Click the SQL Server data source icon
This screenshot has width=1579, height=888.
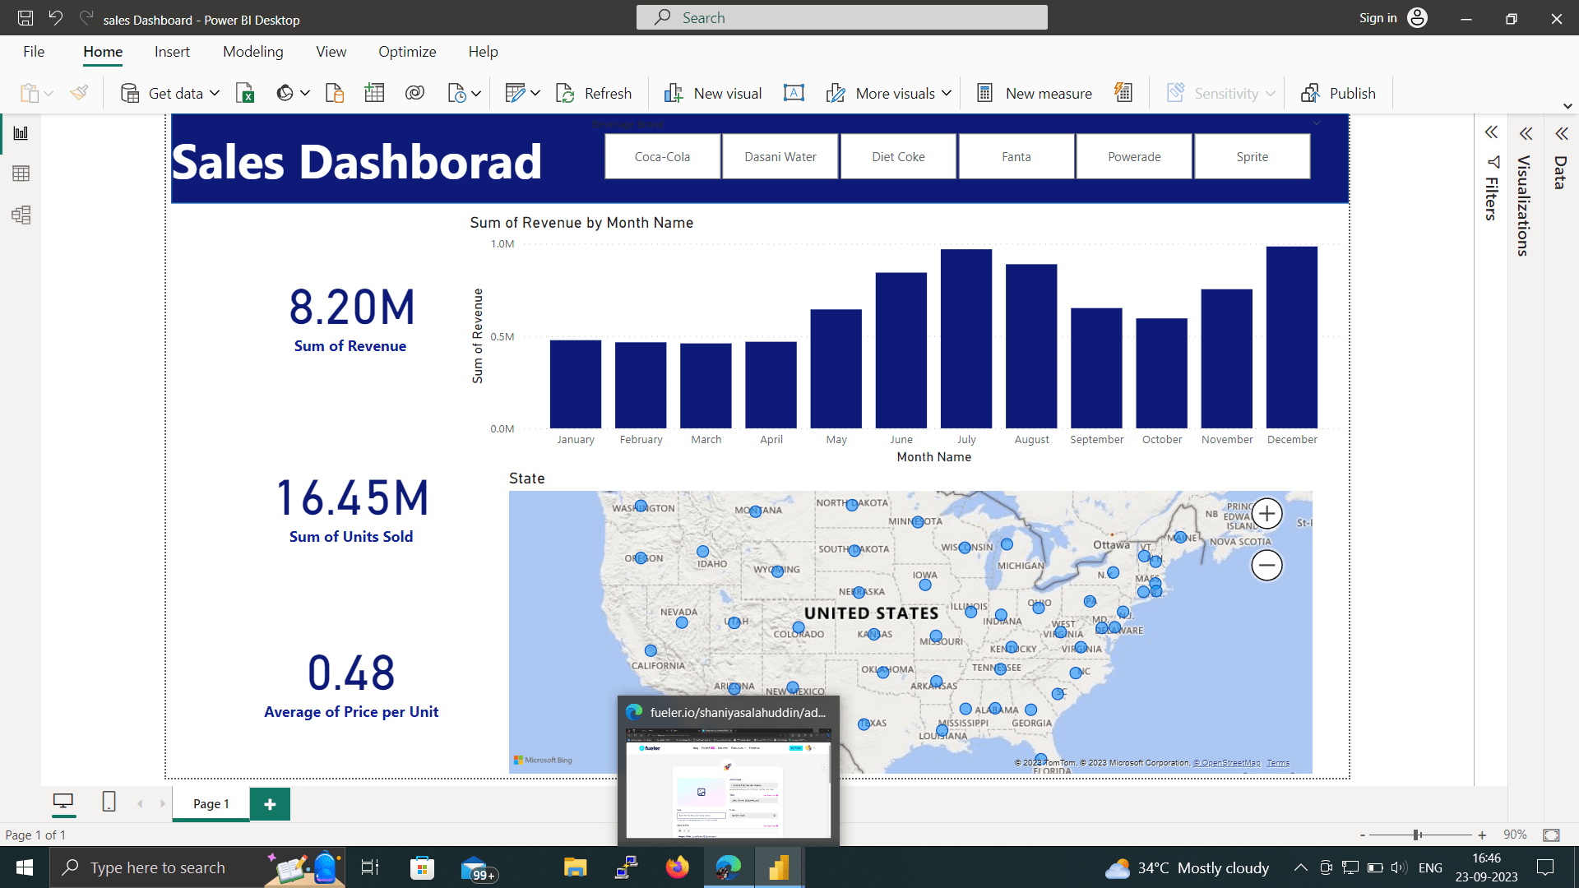(x=335, y=94)
